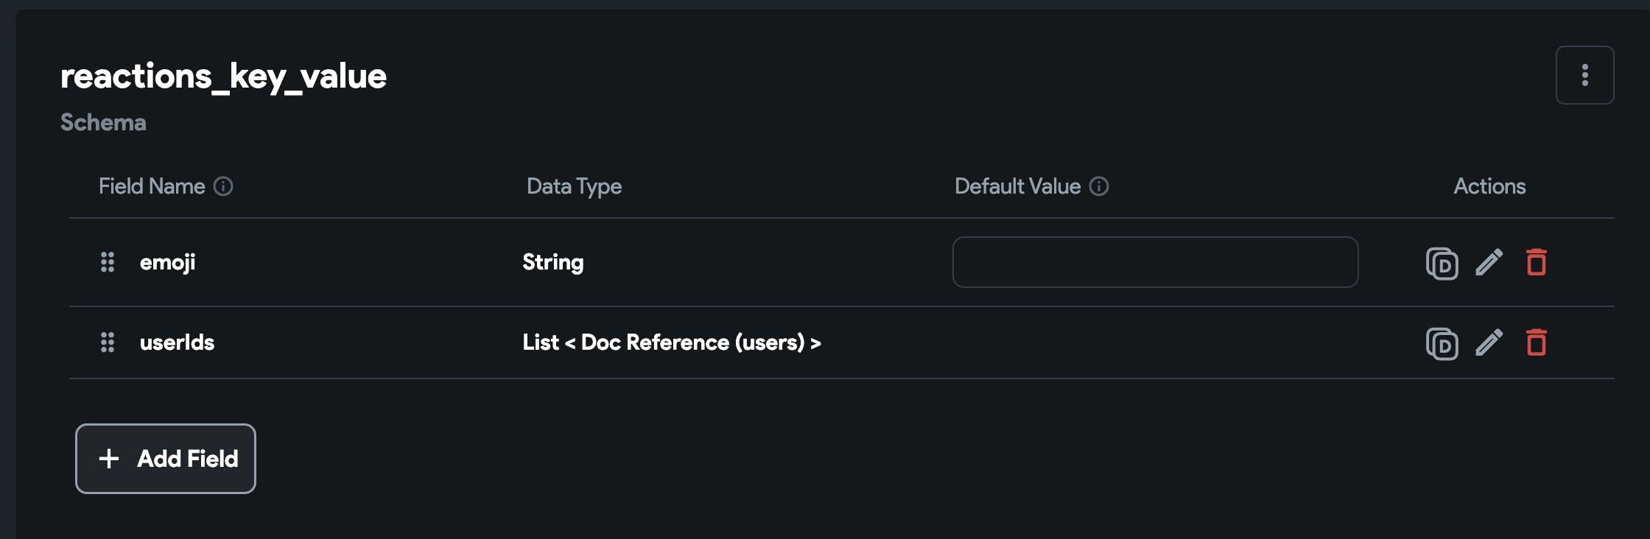
Task: Open the three-dot options menu
Action: pos(1584,75)
